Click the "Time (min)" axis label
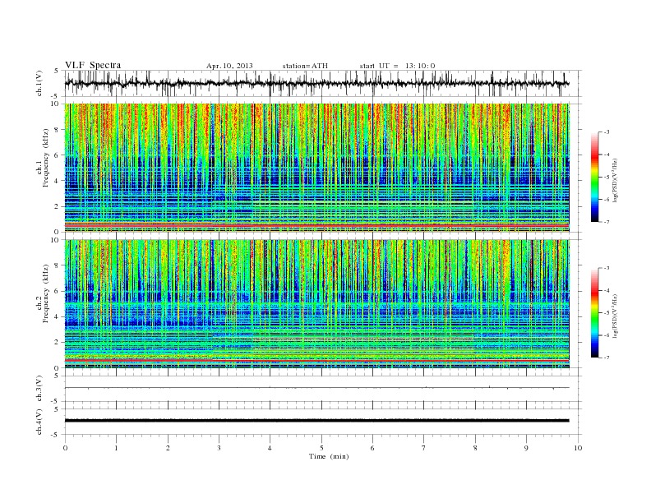Viewport: 651px width, 503px height. [329, 456]
